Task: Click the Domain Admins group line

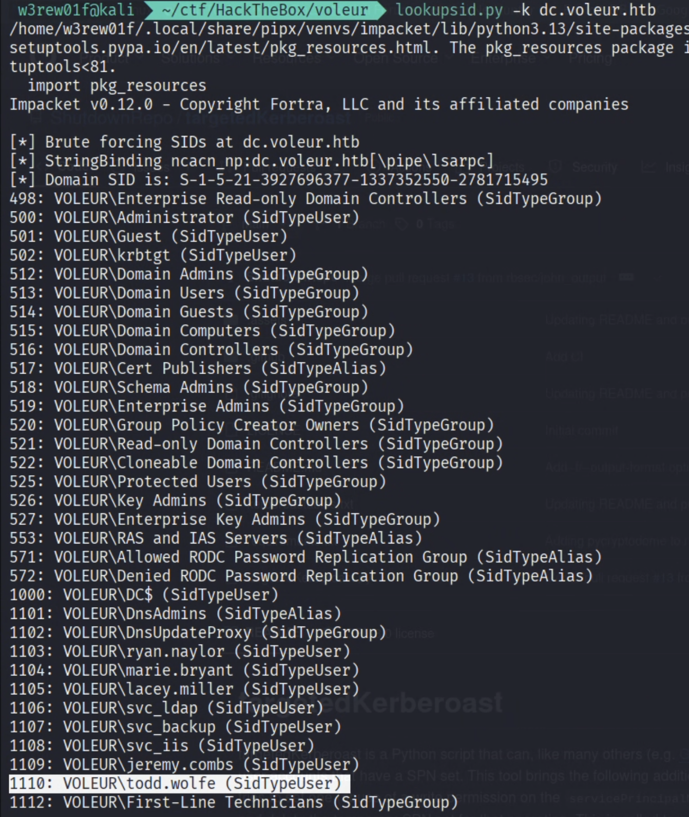Action: [188, 274]
